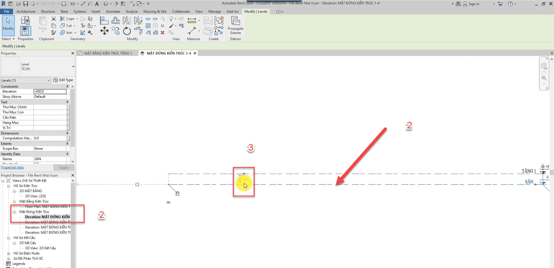This screenshot has width=554, height=268.
Task: Select the Align tool
Action: (x=104, y=20)
